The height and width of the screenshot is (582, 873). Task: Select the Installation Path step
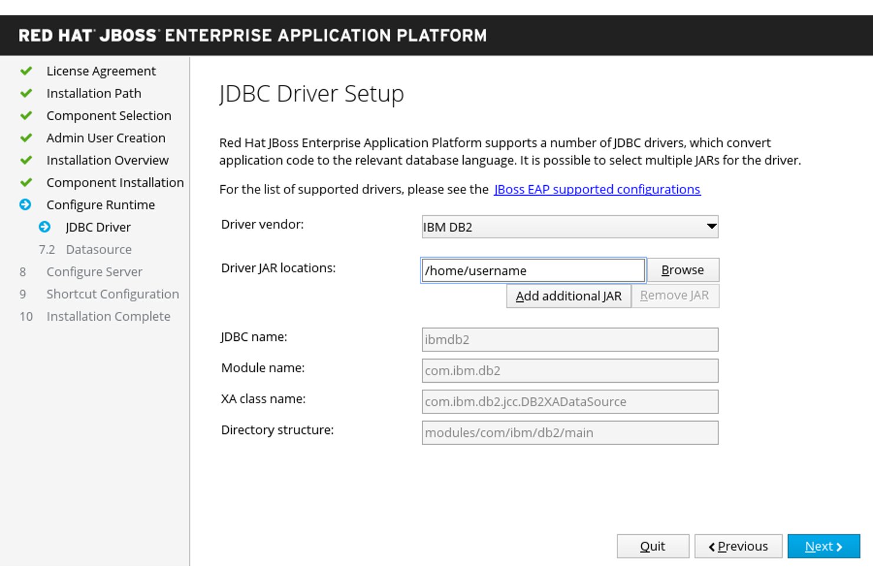point(94,94)
